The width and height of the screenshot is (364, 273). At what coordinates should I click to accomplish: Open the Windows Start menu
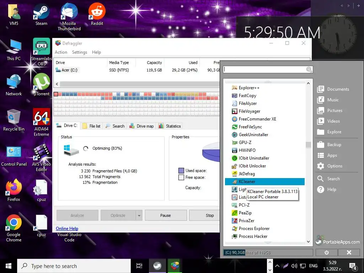pyautogui.click(x=9, y=266)
